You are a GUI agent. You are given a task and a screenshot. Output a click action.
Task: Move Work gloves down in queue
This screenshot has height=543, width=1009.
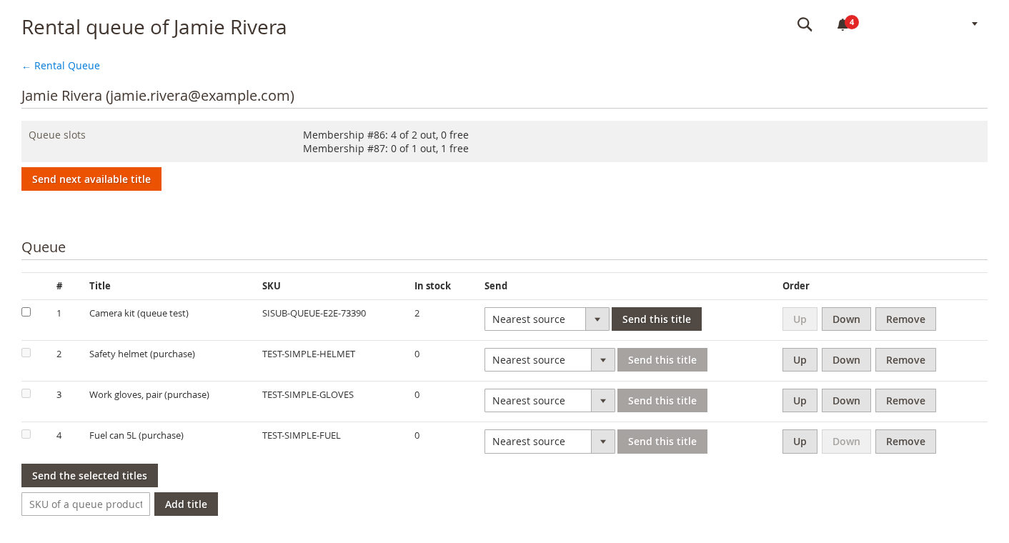pyautogui.click(x=846, y=401)
